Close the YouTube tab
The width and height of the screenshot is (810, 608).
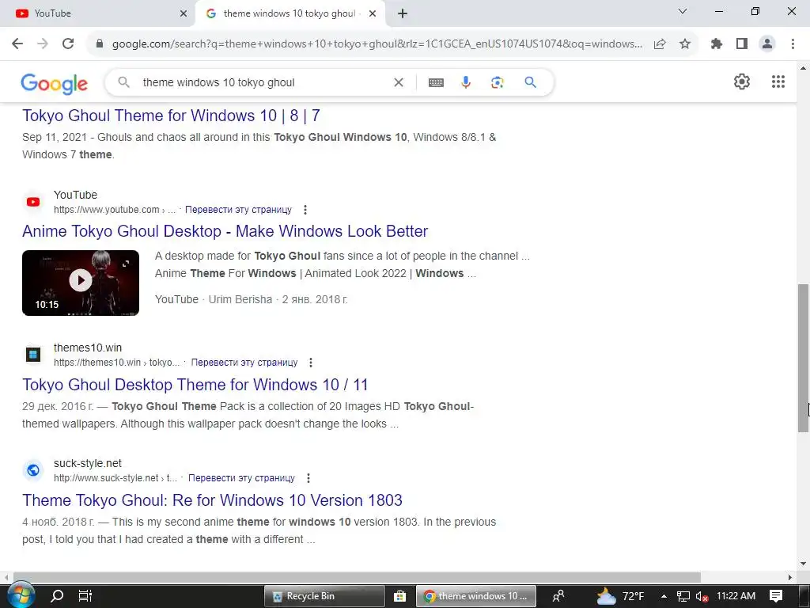[x=184, y=13]
